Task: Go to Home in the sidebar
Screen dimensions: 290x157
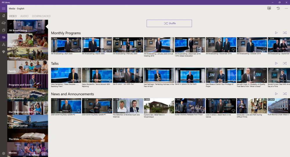Action: pos(3,16)
